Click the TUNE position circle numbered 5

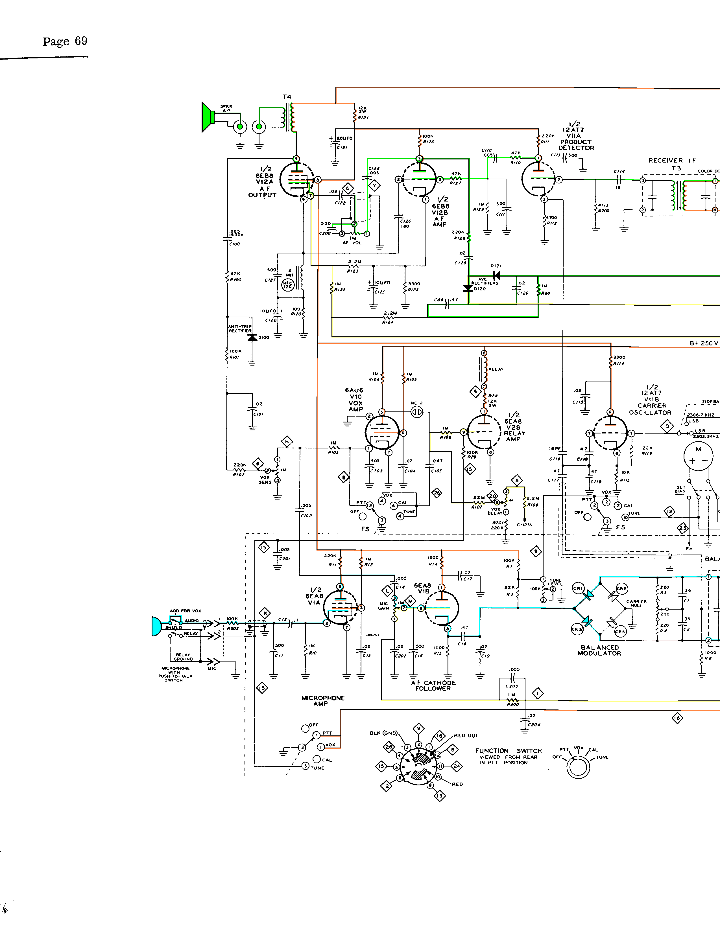(306, 766)
